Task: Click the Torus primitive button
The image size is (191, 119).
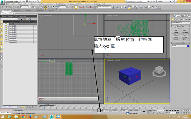Action: (x=176, y=37)
